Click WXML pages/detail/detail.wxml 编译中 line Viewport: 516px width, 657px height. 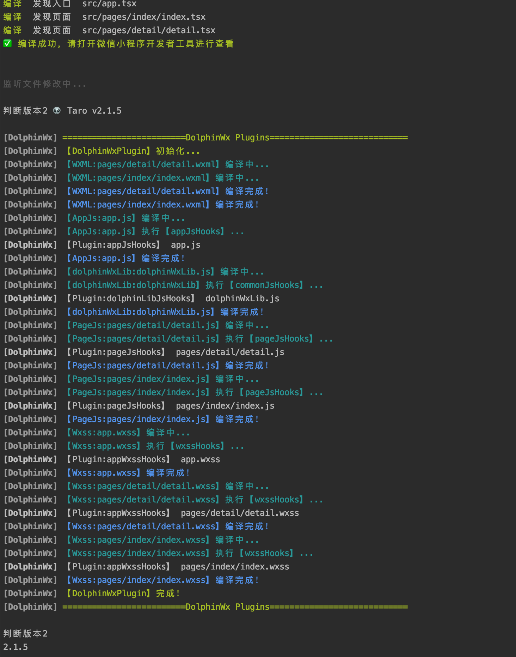[x=136, y=164]
